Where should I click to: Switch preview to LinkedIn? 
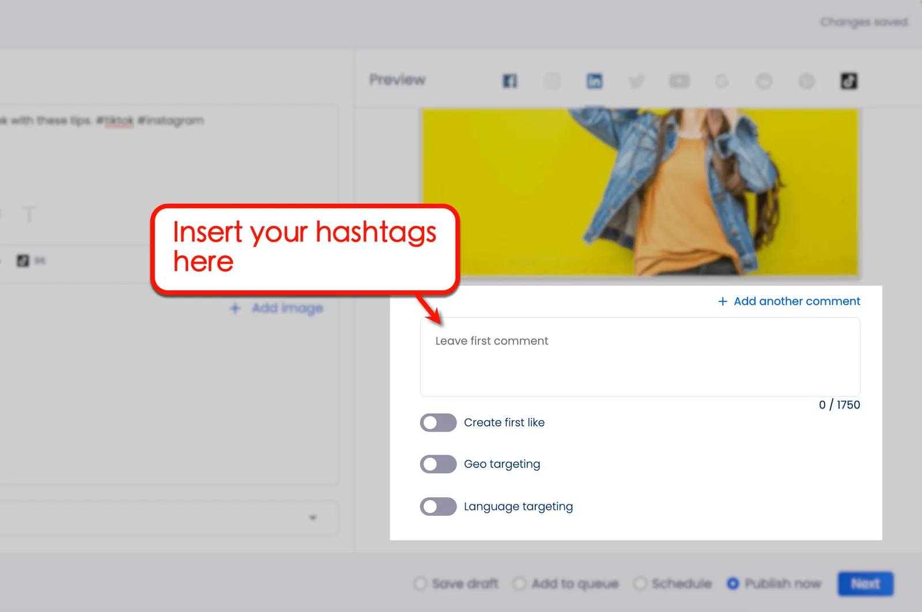(594, 81)
